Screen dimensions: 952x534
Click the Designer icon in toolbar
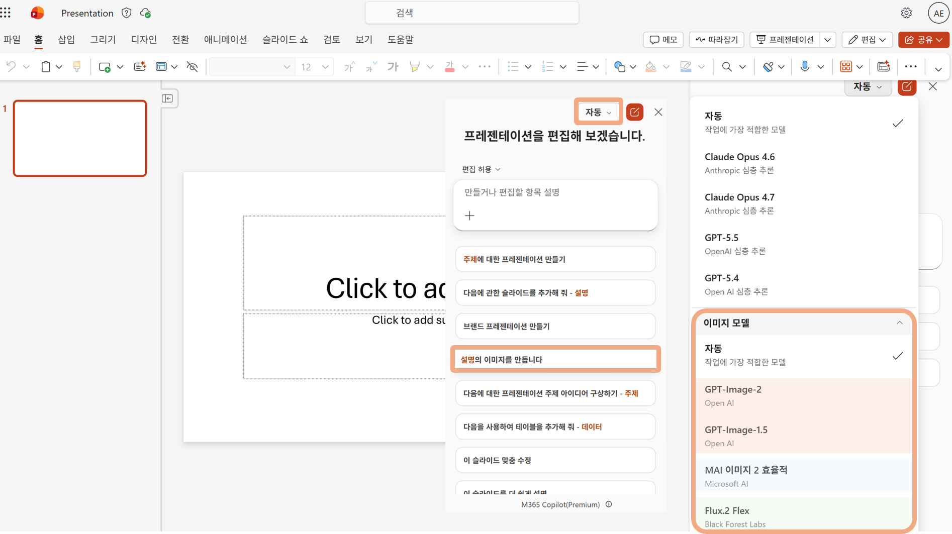(x=884, y=66)
